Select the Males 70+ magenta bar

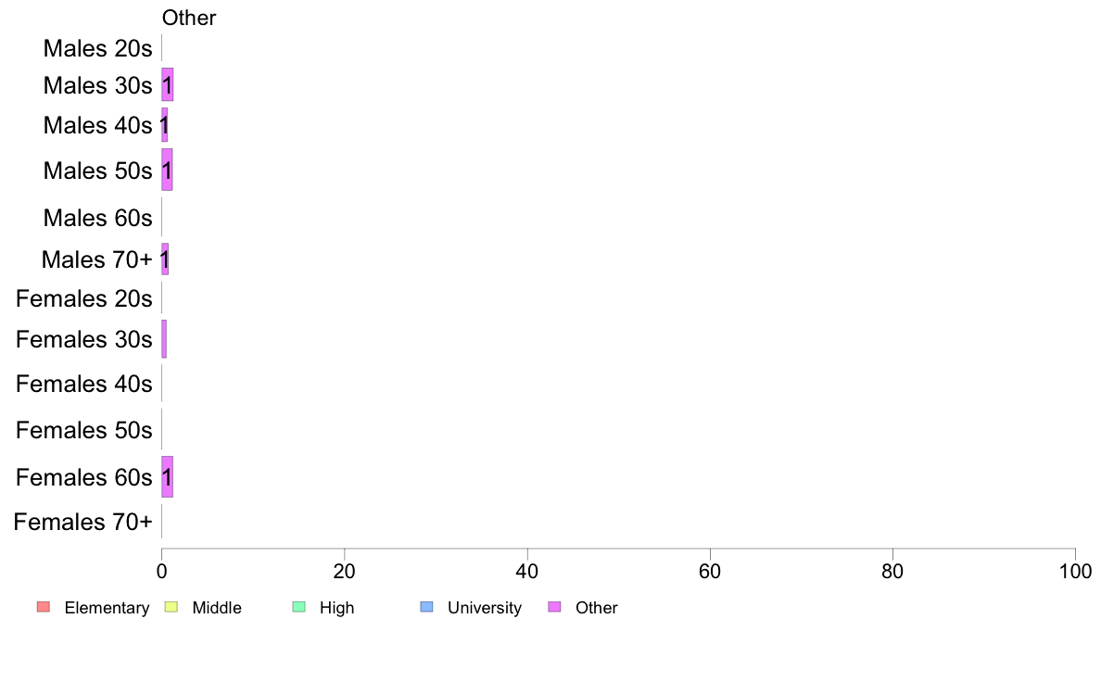click(x=165, y=259)
